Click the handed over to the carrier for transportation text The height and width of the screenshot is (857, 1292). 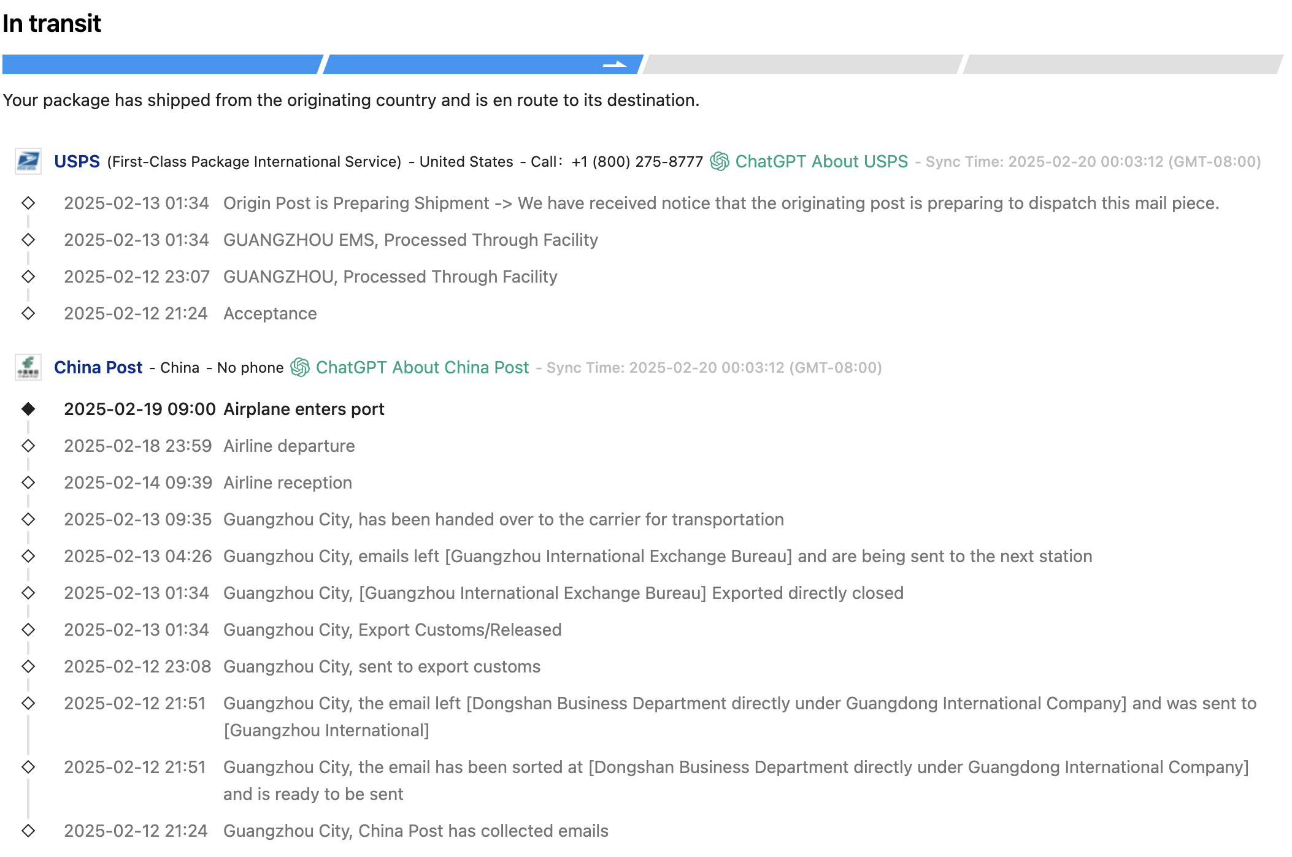[x=504, y=519]
